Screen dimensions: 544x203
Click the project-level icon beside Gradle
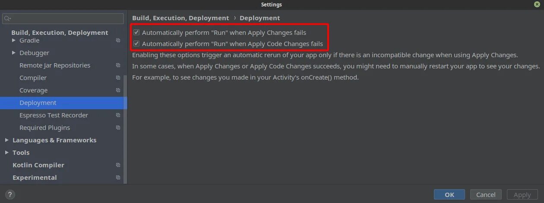click(x=118, y=40)
